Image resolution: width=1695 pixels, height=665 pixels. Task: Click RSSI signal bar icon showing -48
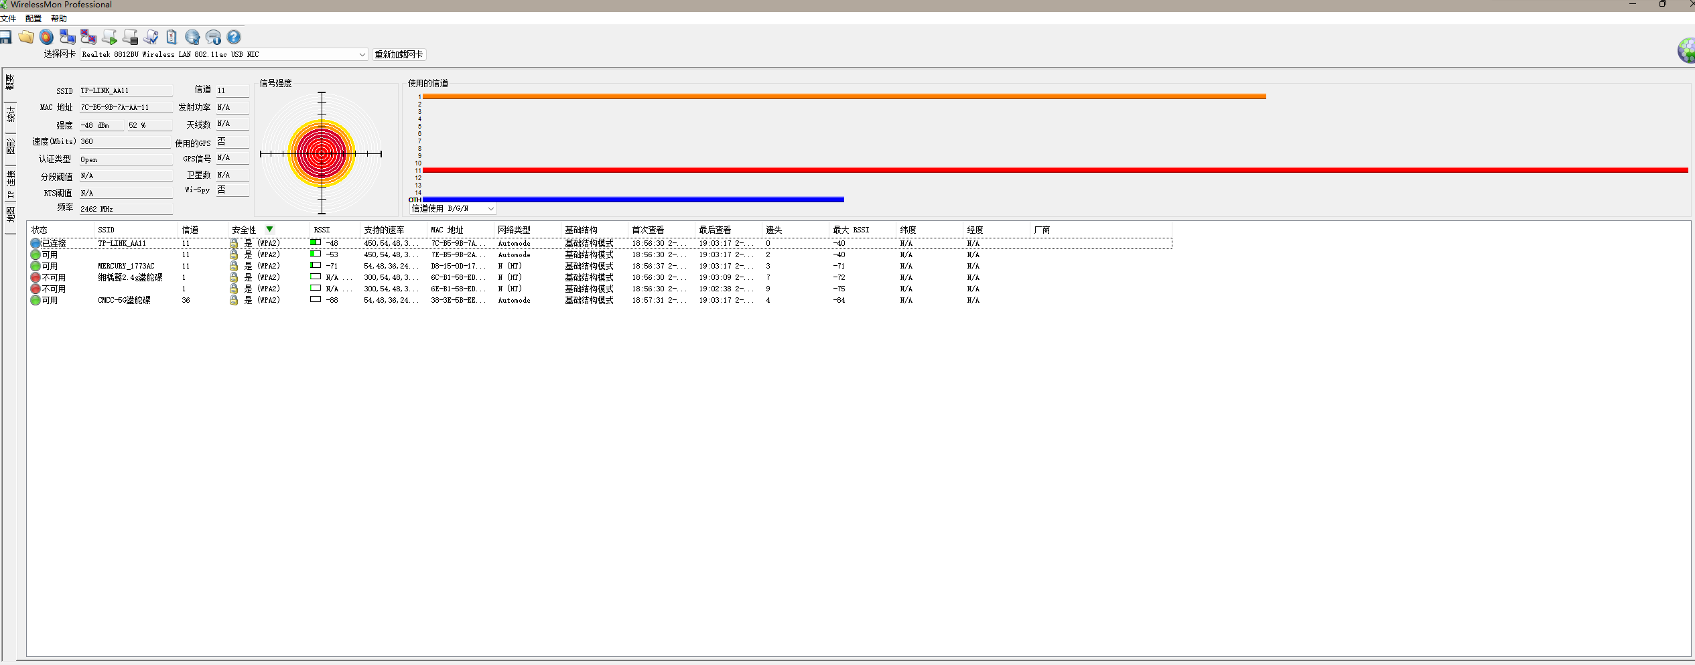(316, 242)
